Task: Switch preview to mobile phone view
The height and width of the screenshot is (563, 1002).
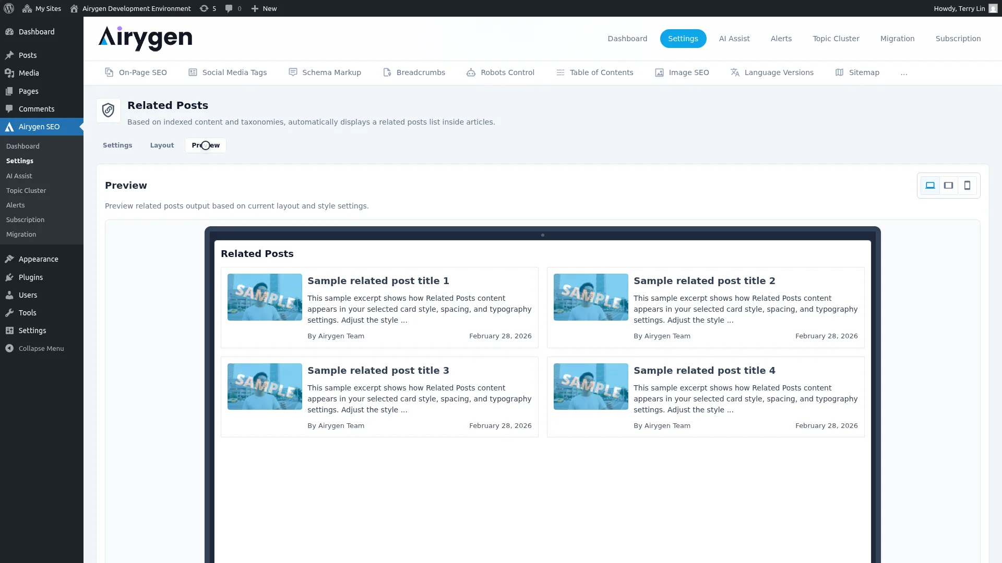Action: point(967,186)
